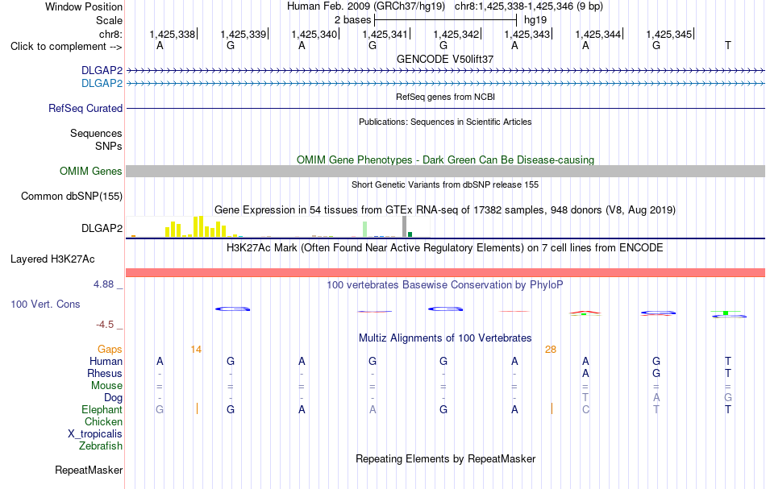Screen dimensions: 766x489
Task: Select the X_tropicalis alignment row label
Action: click(95, 434)
